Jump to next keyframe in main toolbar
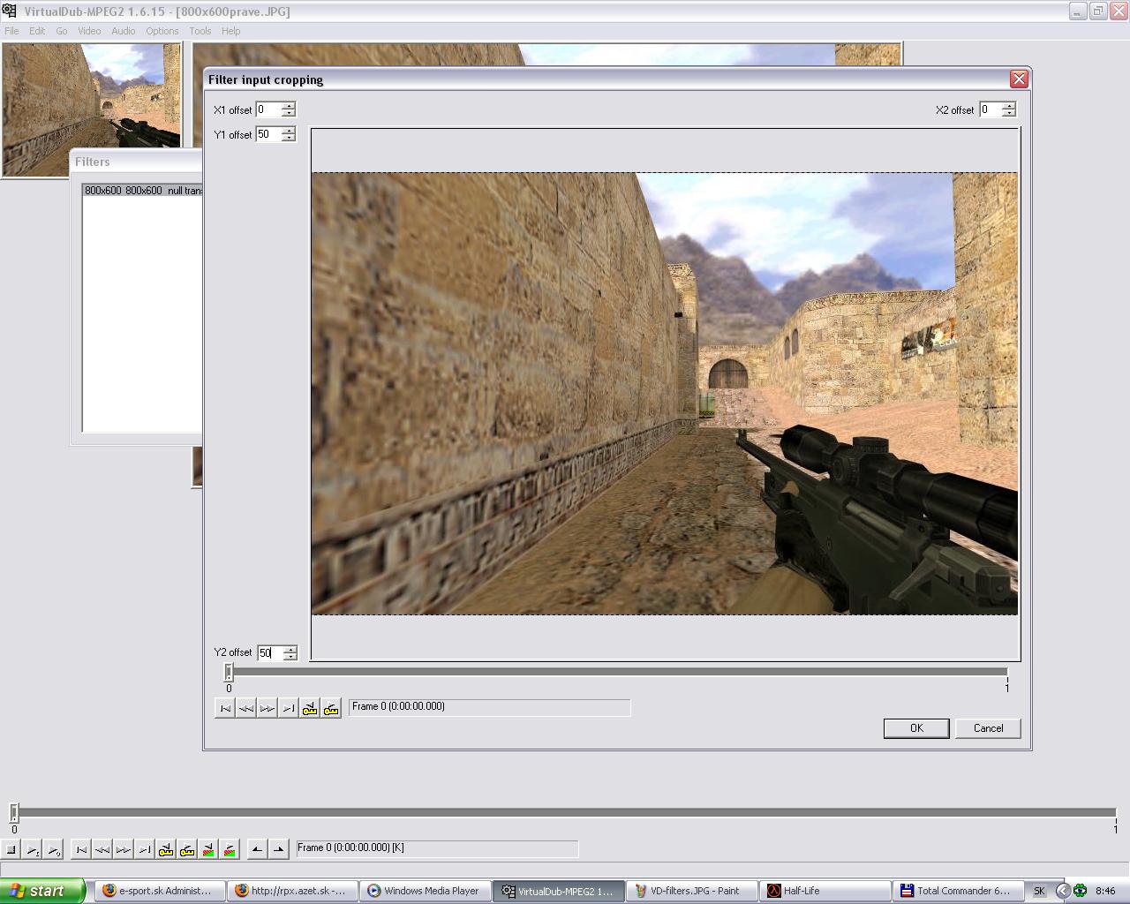Image resolution: width=1130 pixels, height=904 pixels. tap(187, 849)
